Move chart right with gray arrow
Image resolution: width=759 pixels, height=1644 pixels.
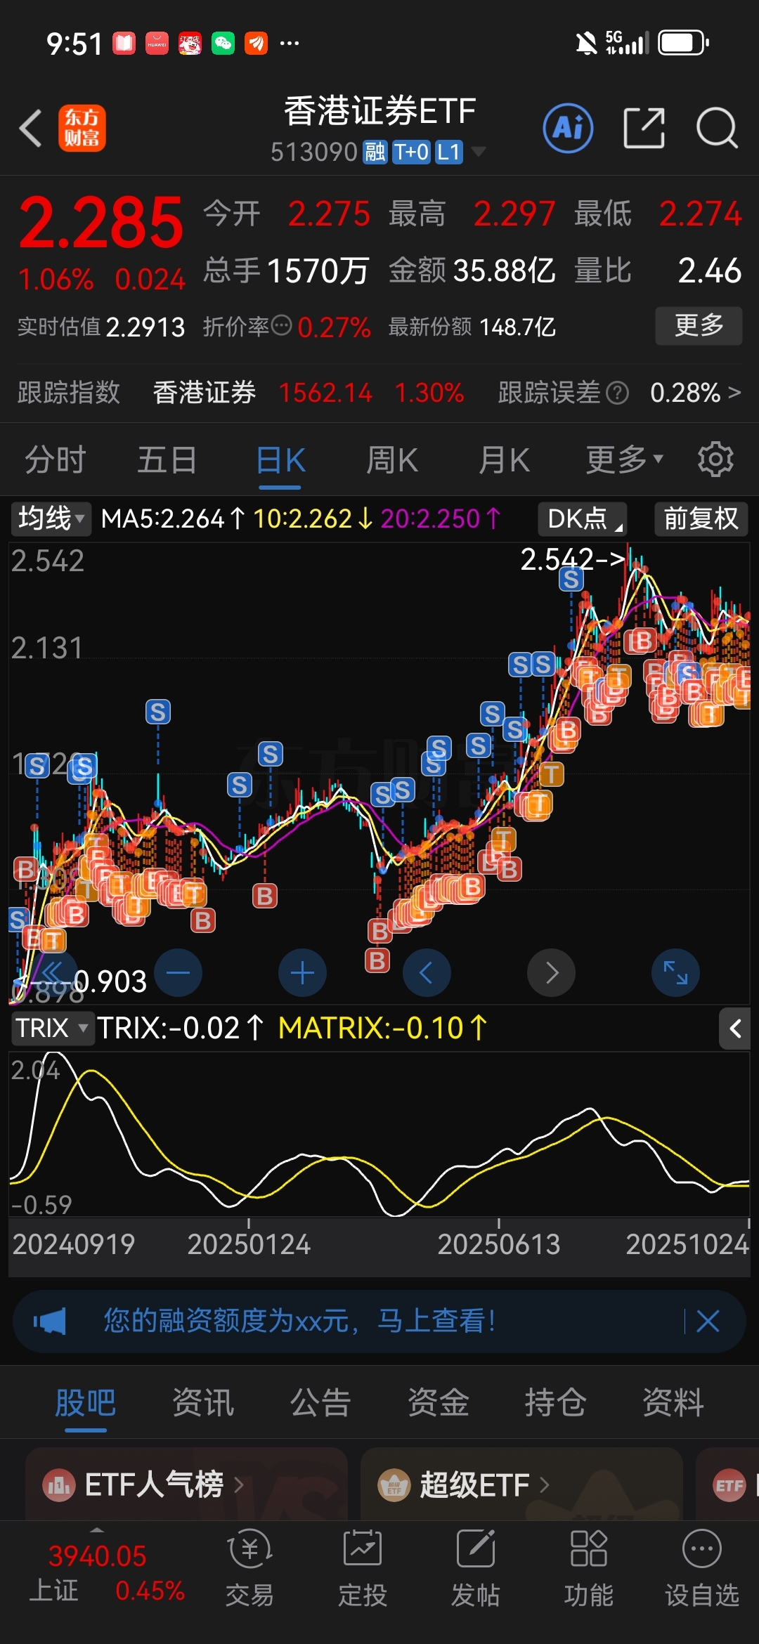coord(552,973)
